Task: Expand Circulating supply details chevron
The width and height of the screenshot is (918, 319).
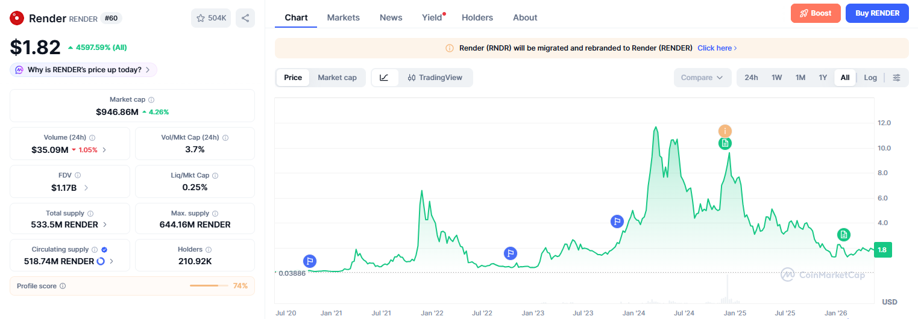Action: coord(112,261)
